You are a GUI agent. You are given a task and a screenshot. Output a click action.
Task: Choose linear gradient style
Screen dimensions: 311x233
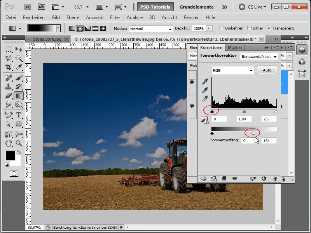[x=72, y=28]
